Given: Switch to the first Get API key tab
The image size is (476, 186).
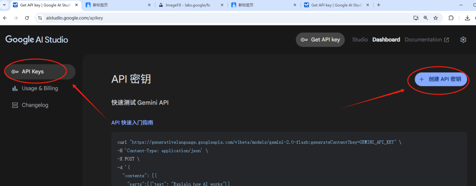Looking at the screenshot, I should tap(45, 5).
